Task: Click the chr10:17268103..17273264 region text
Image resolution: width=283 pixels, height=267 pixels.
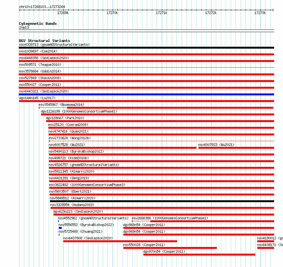Action: pyautogui.click(x=42, y=7)
